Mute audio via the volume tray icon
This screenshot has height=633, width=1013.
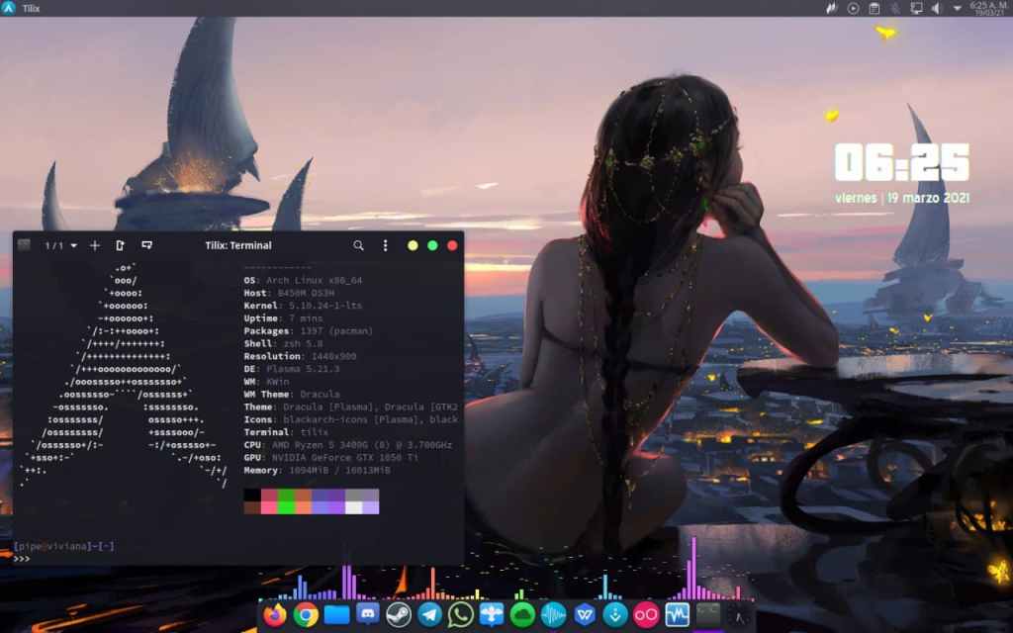pos(936,8)
